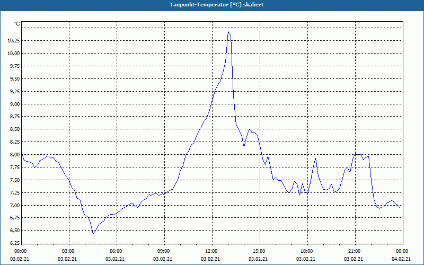Screen dimensions: 424x265
Task: Click the 10,00 y-axis value
Action: (14, 54)
